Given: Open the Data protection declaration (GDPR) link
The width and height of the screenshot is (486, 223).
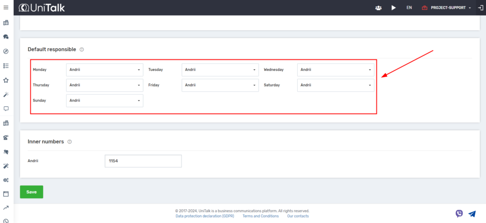Looking at the screenshot, I should click(205, 216).
